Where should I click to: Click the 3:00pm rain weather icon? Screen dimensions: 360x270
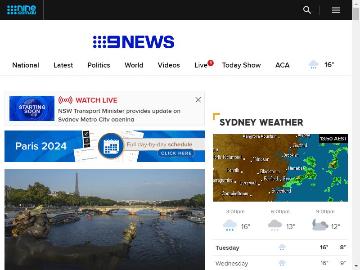click(230, 225)
